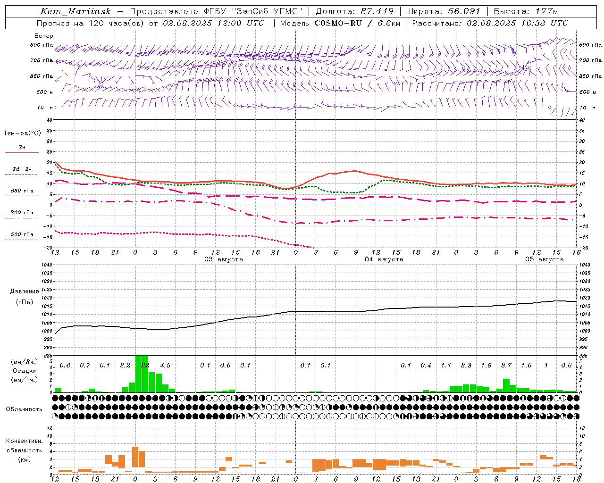This screenshot has height=483, width=604.
Task: Click the precipitation value "0.4"
Action: 426,366
